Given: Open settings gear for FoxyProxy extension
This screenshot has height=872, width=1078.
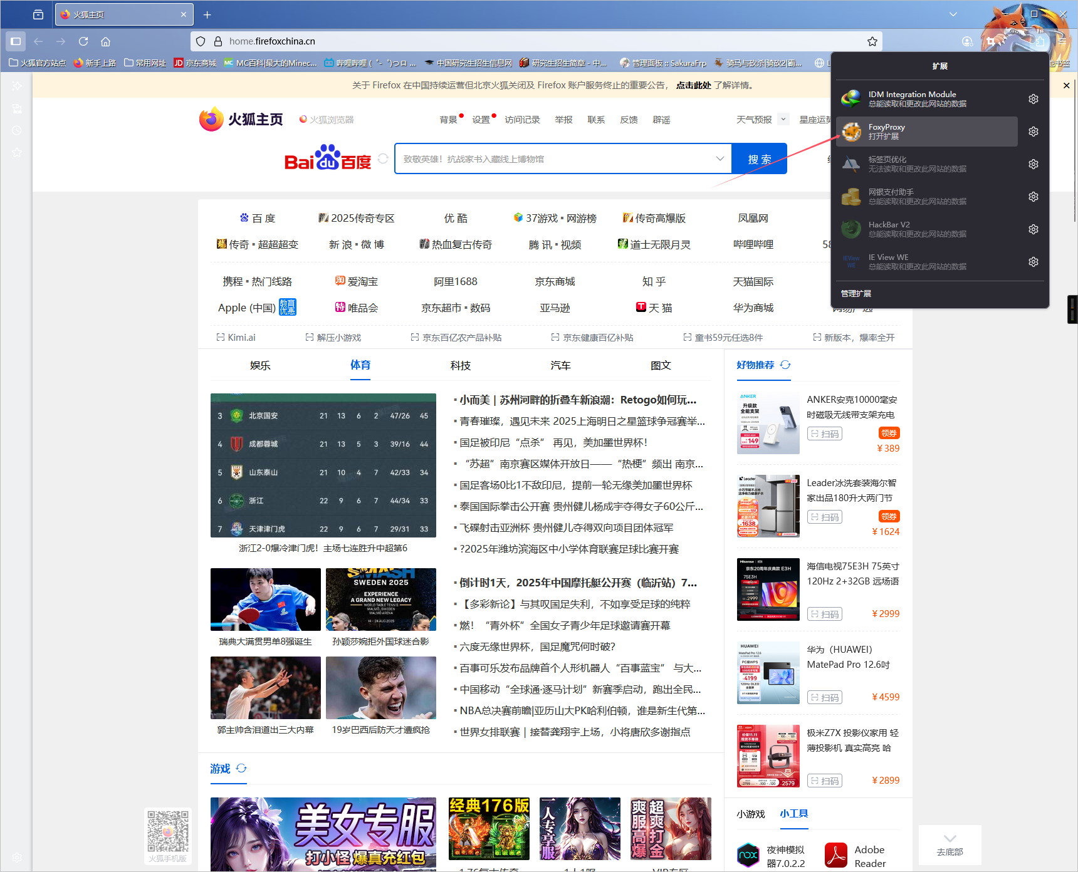Looking at the screenshot, I should (x=1034, y=132).
